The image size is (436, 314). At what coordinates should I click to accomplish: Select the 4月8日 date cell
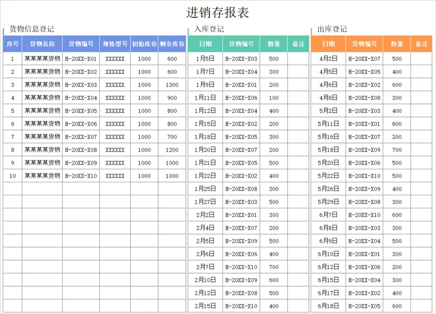[x=329, y=98]
